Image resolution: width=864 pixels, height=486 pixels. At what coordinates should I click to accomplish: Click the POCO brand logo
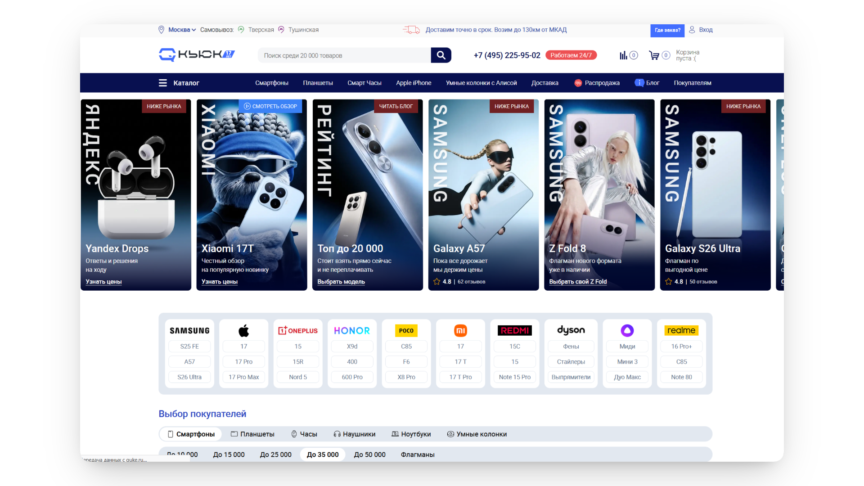pos(406,331)
